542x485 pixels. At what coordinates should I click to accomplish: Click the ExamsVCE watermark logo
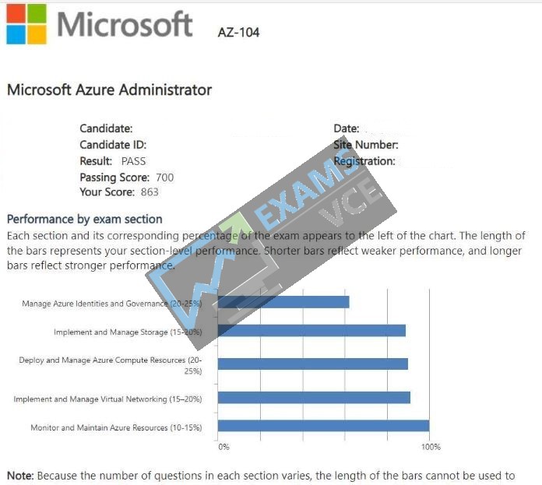click(x=271, y=241)
